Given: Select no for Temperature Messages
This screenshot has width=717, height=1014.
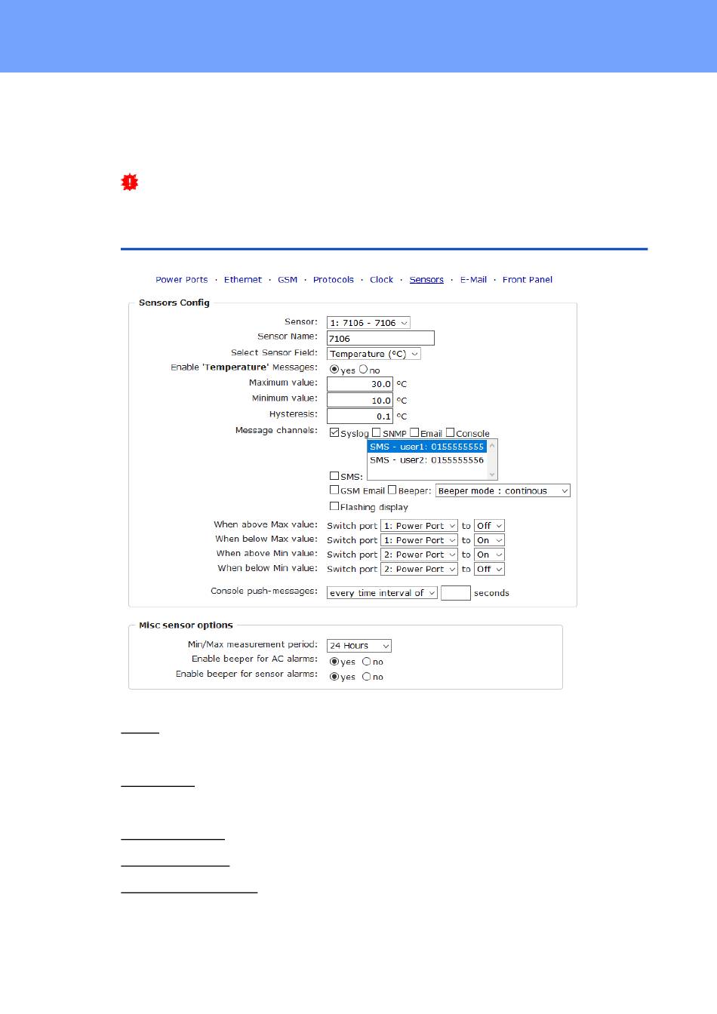Looking at the screenshot, I should pos(363,370).
